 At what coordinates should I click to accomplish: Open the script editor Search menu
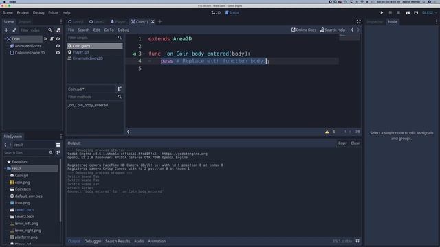coord(84,30)
